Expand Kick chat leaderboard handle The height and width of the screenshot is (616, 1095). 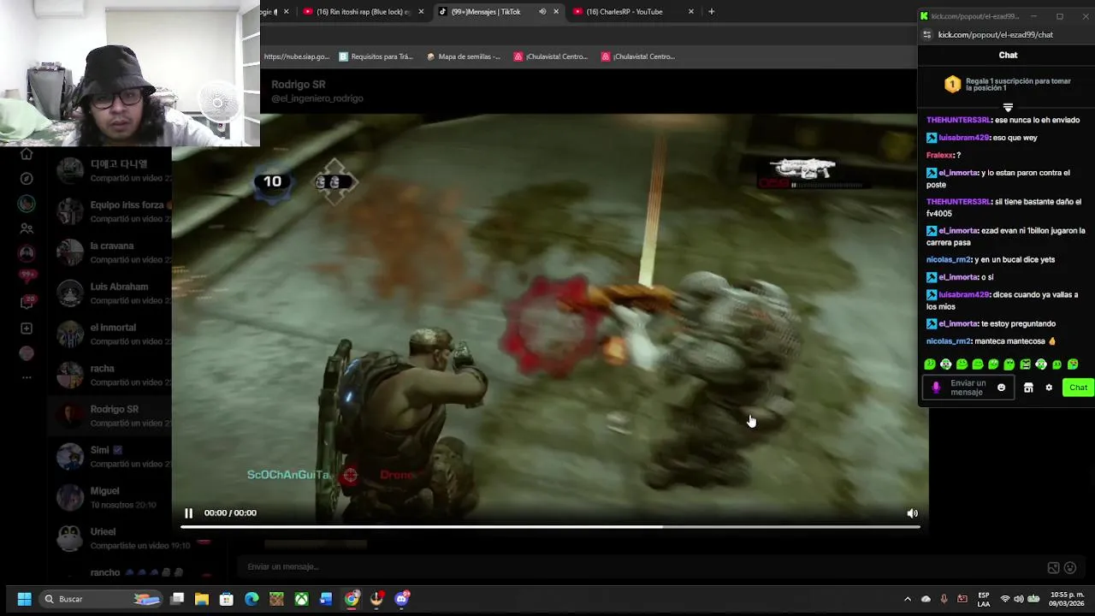(1008, 108)
